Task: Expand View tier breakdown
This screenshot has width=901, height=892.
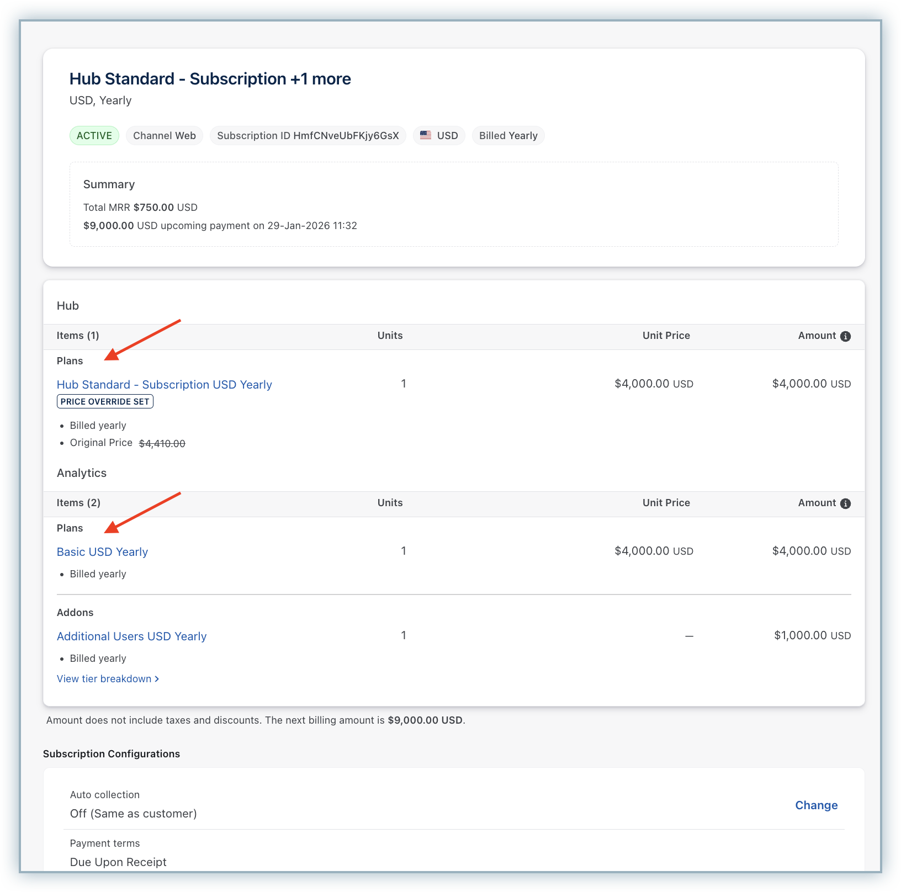Action: pos(108,679)
